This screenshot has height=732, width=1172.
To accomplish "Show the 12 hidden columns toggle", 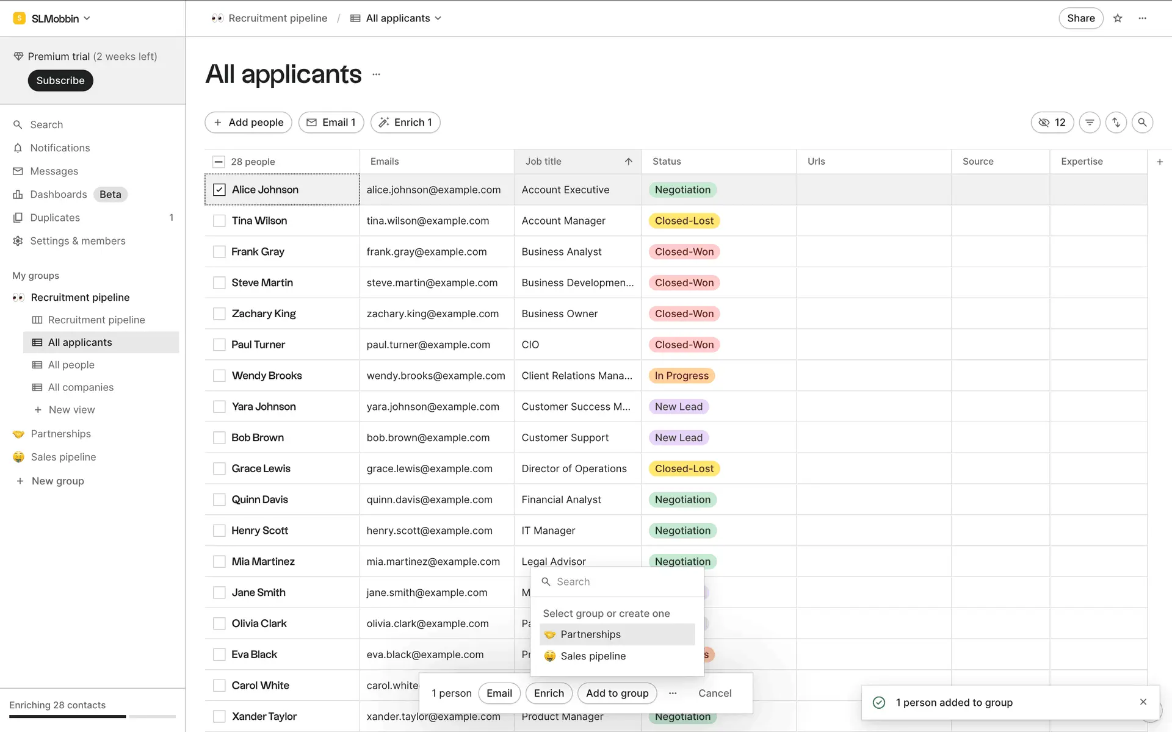I will (x=1052, y=123).
